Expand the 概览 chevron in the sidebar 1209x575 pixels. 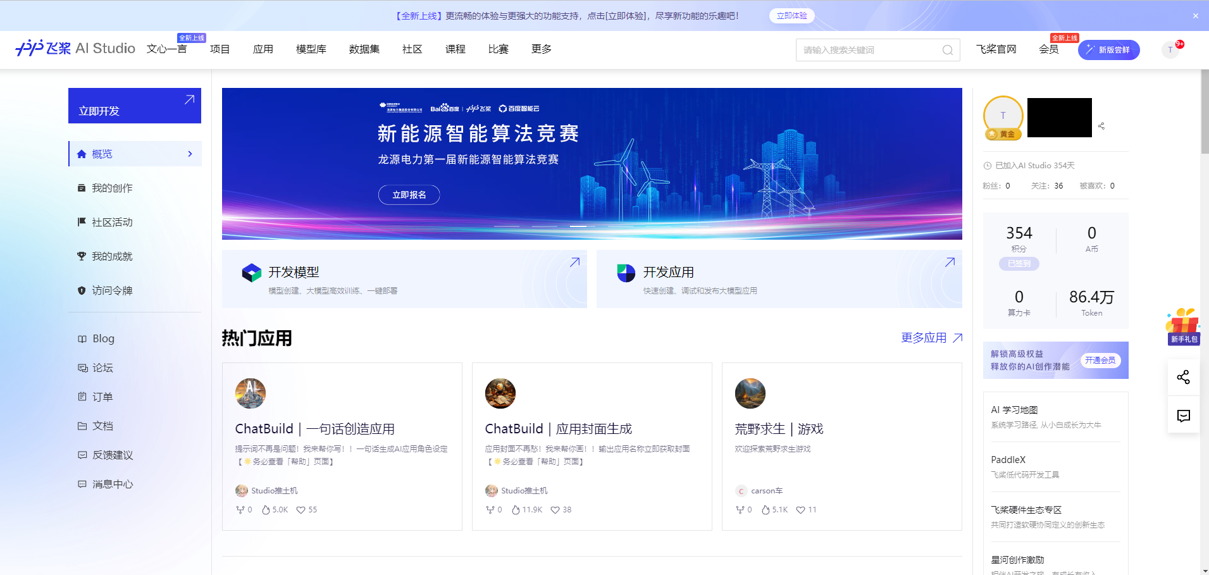pyautogui.click(x=190, y=154)
